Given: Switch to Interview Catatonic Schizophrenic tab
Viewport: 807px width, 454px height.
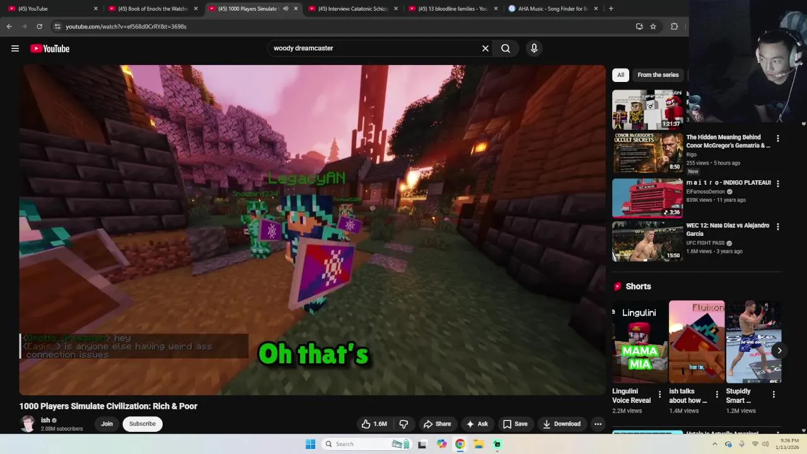Looking at the screenshot, I should (353, 8).
